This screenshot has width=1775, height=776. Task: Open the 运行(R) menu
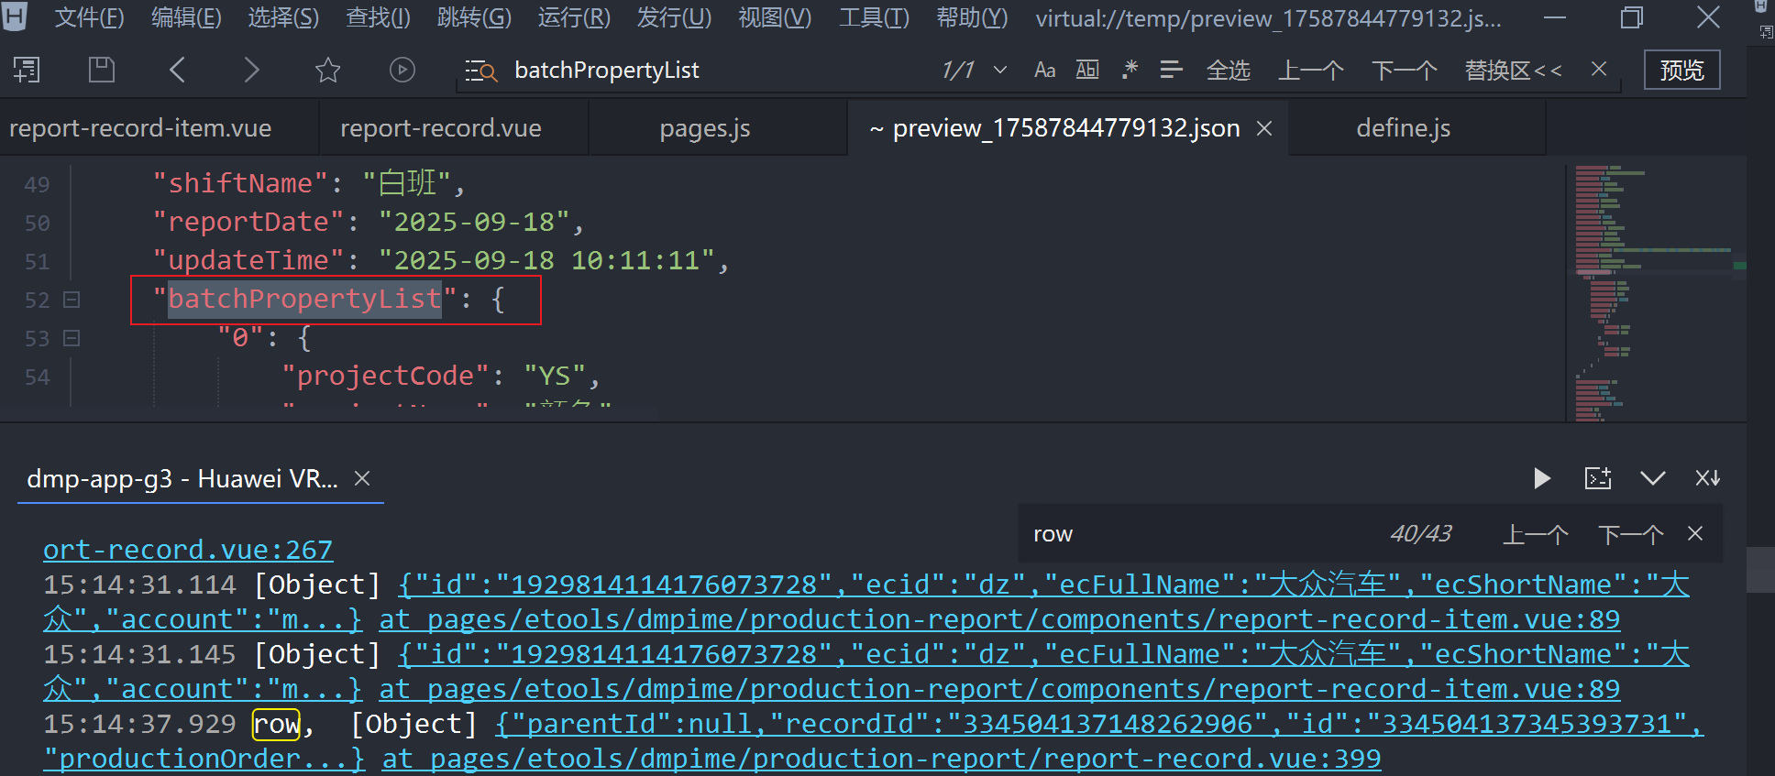(574, 17)
